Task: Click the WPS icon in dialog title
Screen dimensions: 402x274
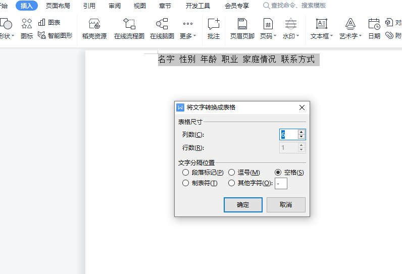Action: coord(180,107)
